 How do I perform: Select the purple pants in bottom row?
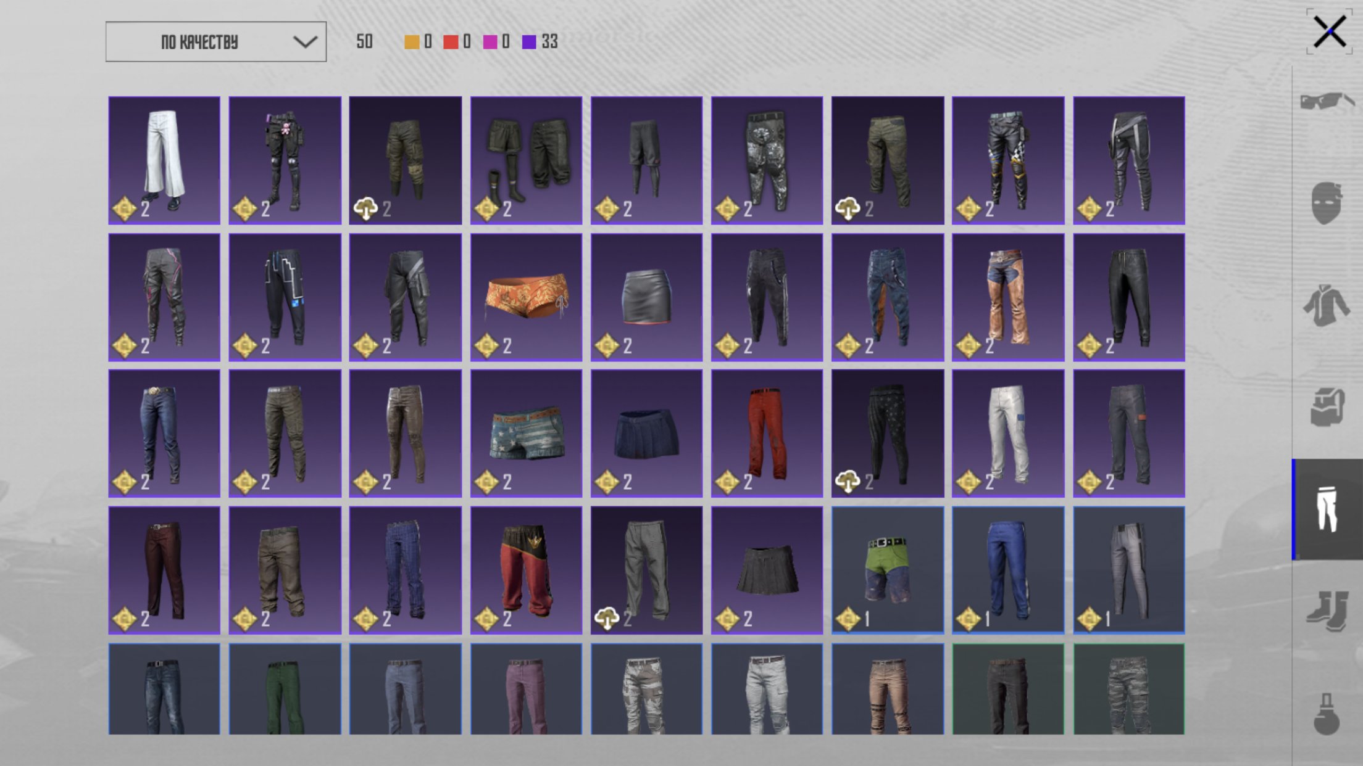pos(526,689)
